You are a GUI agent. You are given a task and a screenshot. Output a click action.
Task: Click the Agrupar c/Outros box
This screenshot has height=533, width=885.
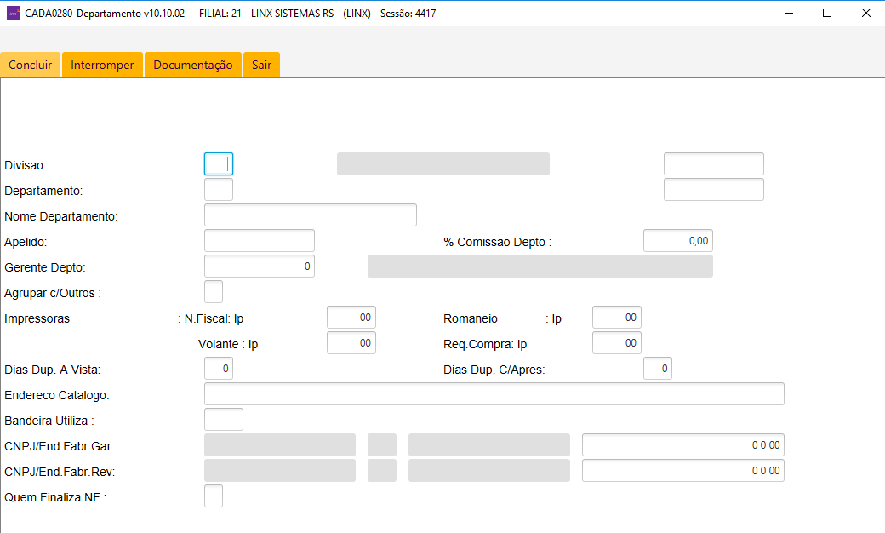pyautogui.click(x=214, y=292)
